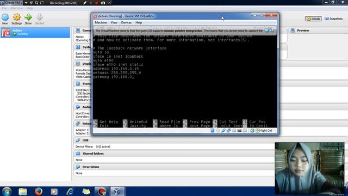This screenshot has height=196, width=348.
Task: Click the New virtual machine toolbar icon
Action: [x=5, y=17]
